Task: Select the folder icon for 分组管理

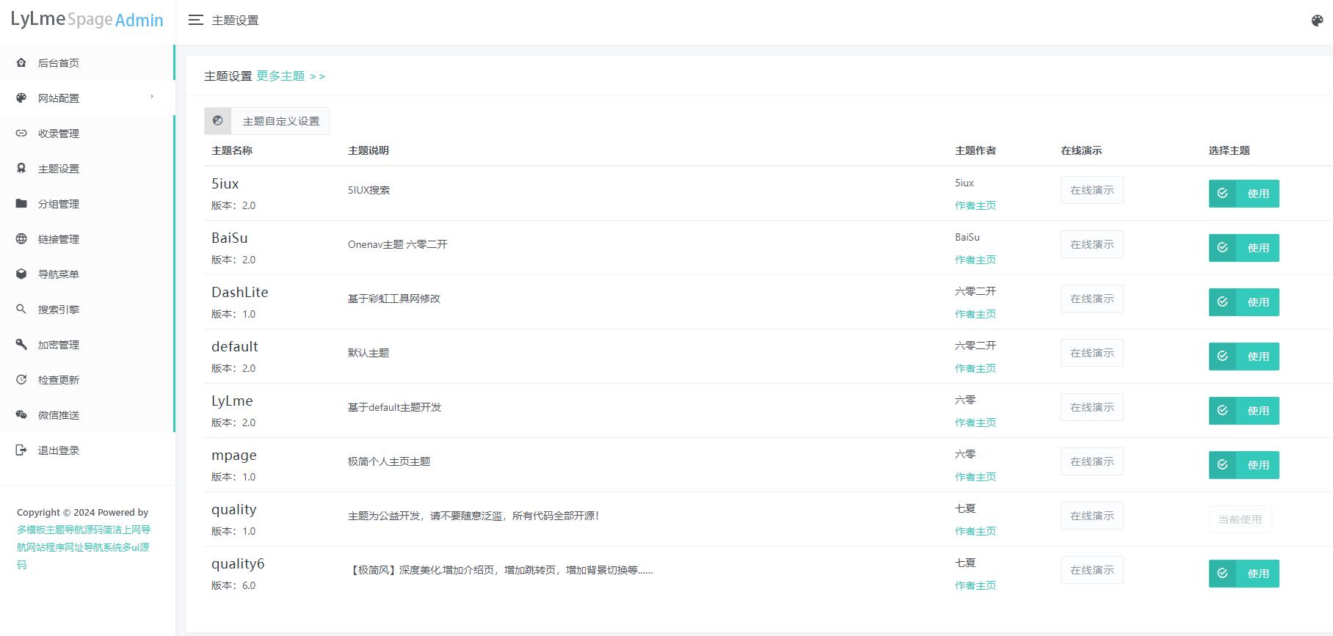Action: tap(21, 204)
